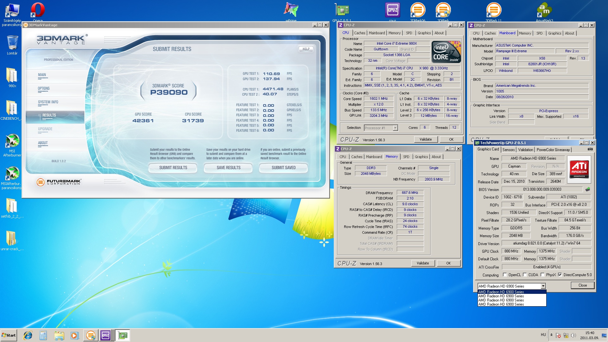Open Internet Explorer from the taskbar
This screenshot has width=608, height=342.
point(28,335)
